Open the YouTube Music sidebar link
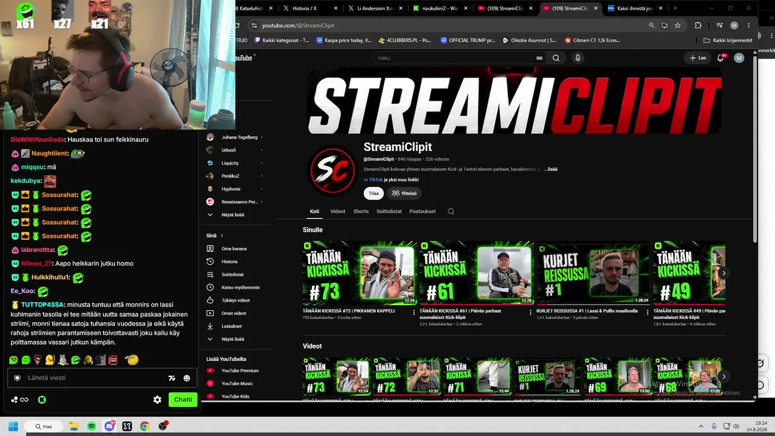Screen dimensions: 775x436 (x=230, y=383)
